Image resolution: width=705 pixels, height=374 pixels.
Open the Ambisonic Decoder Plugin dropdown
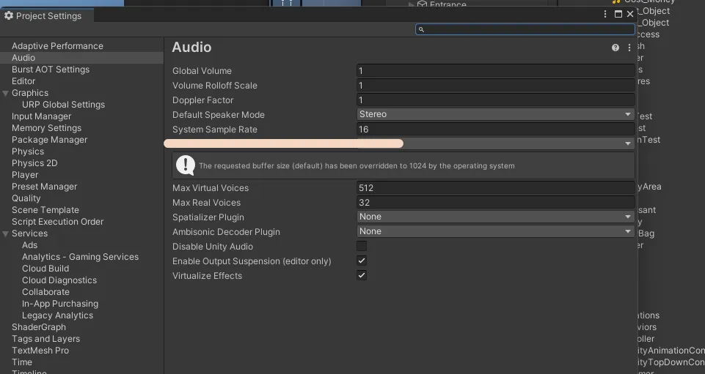click(x=495, y=231)
